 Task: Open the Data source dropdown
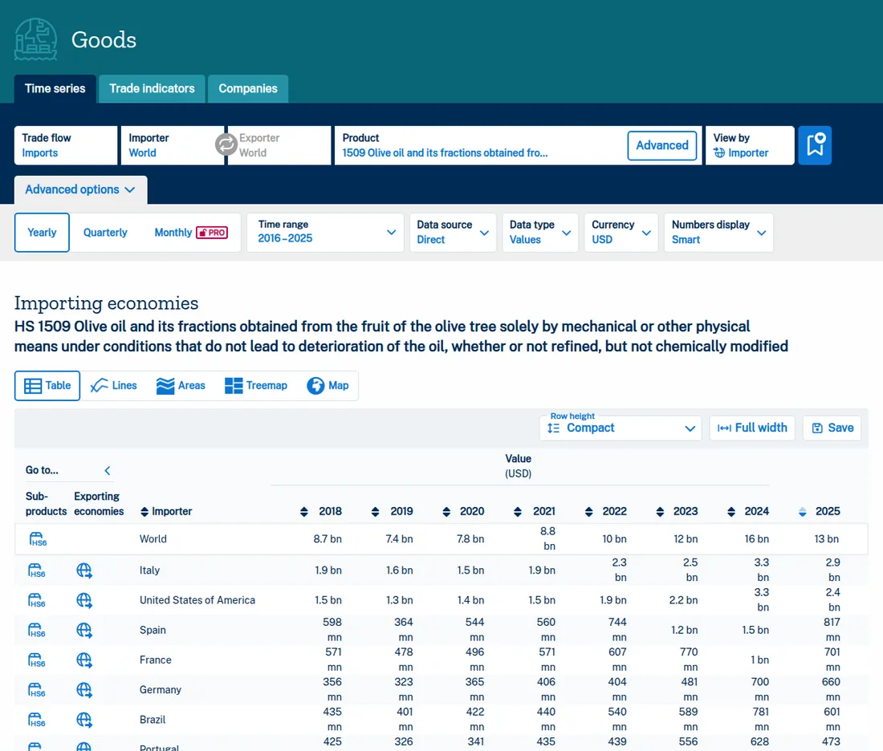(453, 233)
